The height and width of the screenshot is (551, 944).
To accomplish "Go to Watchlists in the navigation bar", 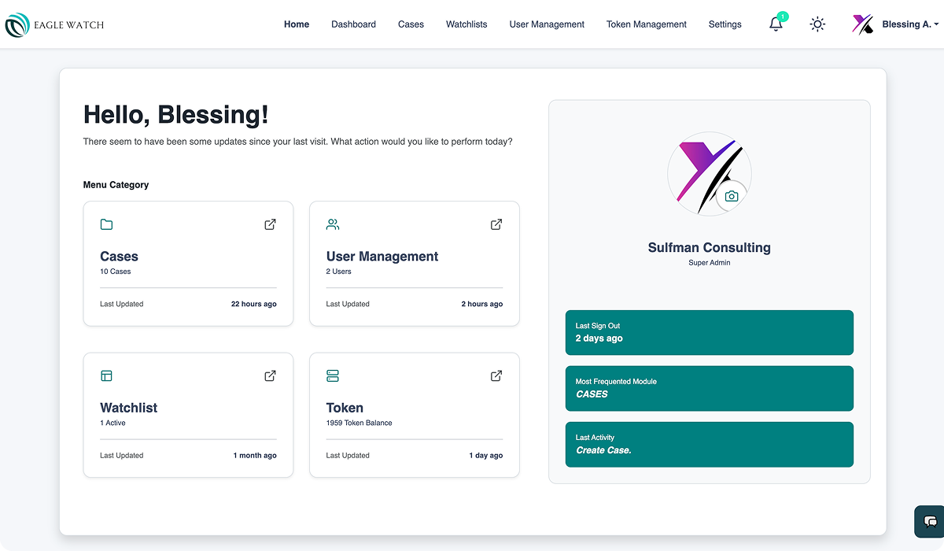I will [466, 24].
